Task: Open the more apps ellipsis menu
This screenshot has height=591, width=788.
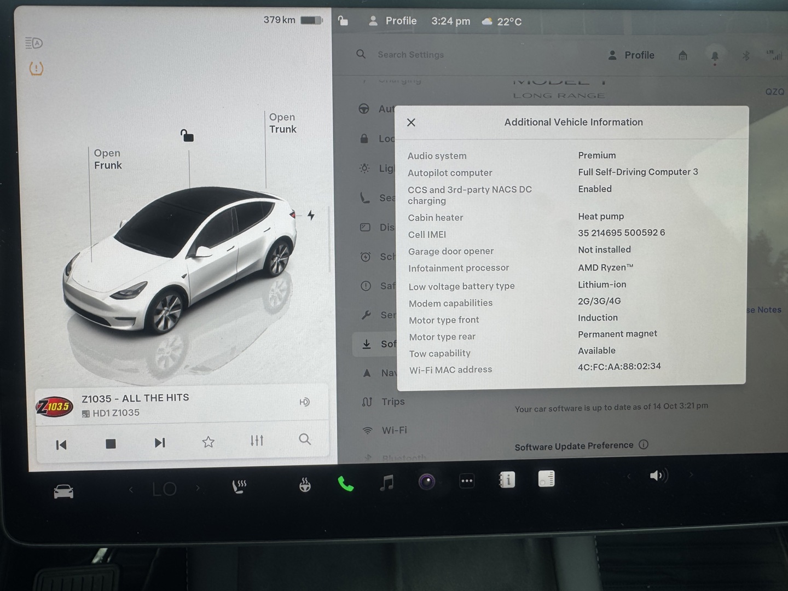Action: (x=467, y=481)
